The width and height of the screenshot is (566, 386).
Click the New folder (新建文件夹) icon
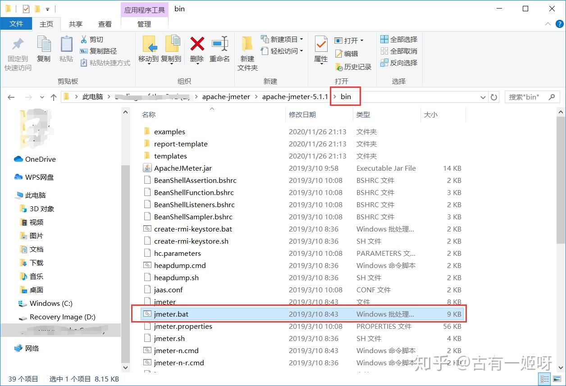247,44
